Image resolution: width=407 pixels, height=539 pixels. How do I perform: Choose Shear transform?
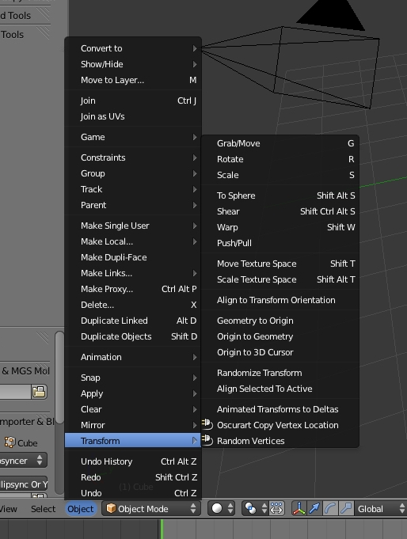point(280,211)
